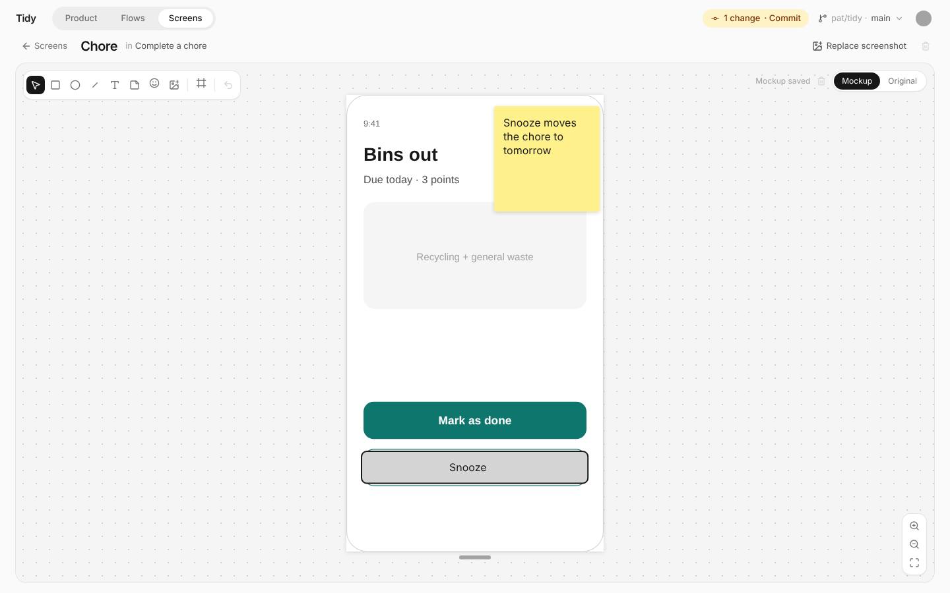This screenshot has width=950, height=593.
Task: Click the drag handle below the mockup
Action: pos(475,557)
